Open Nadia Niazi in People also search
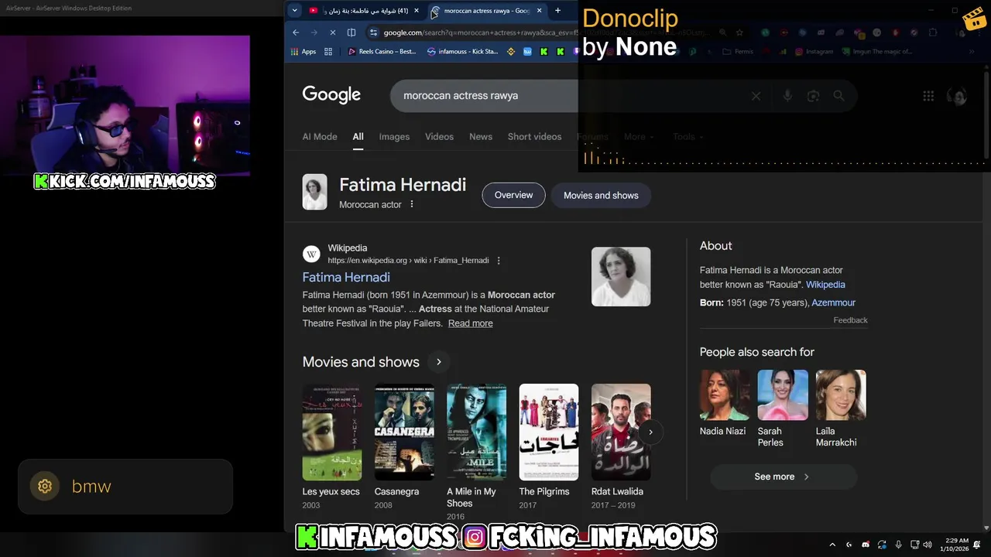Image resolution: width=991 pixels, height=557 pixels. 723,402
